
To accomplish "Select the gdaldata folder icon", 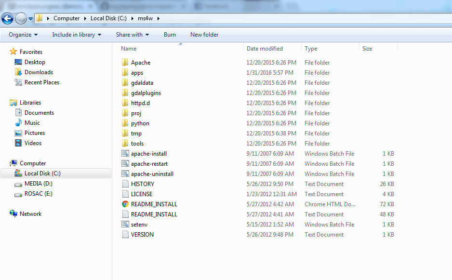I will click(125, 82).
